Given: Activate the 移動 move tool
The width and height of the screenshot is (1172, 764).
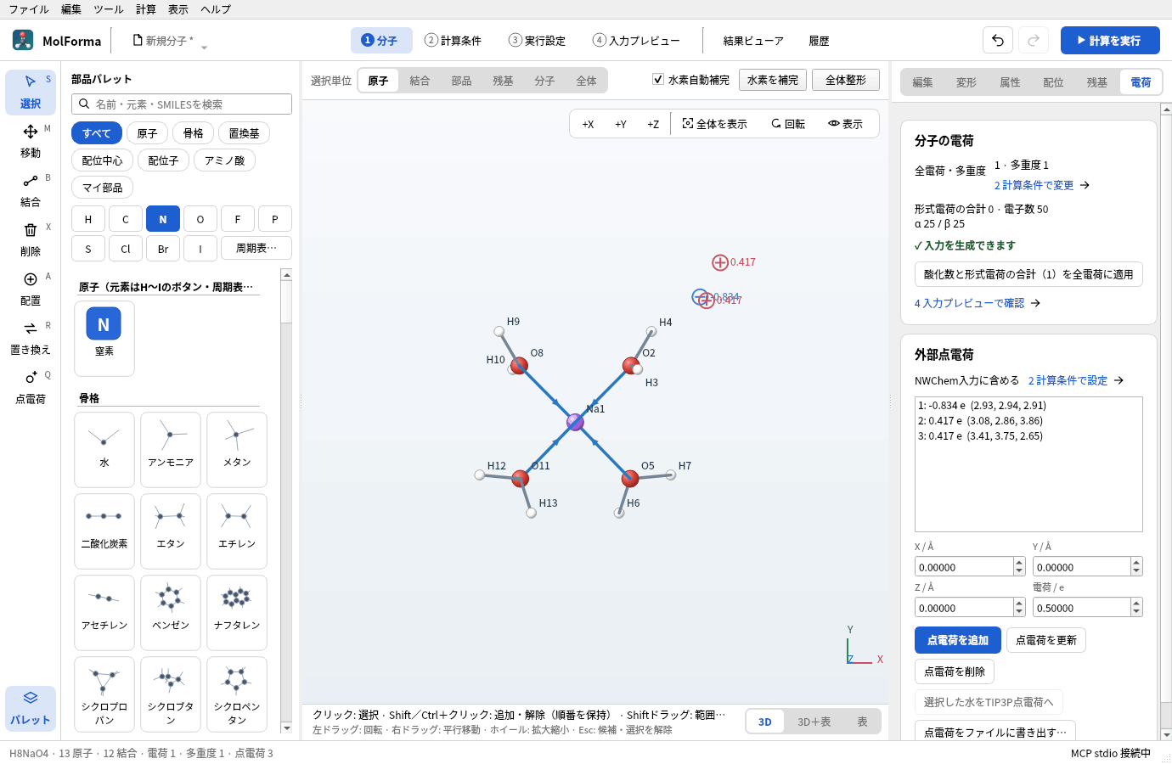Looking at the screenshot, I should 31,141.
